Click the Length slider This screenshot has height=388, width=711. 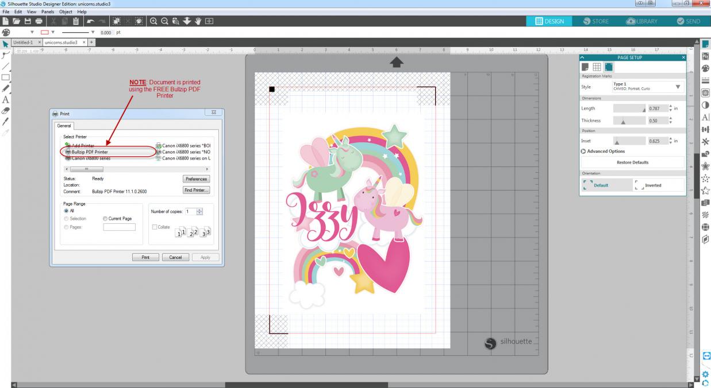(x=629, y=108)
